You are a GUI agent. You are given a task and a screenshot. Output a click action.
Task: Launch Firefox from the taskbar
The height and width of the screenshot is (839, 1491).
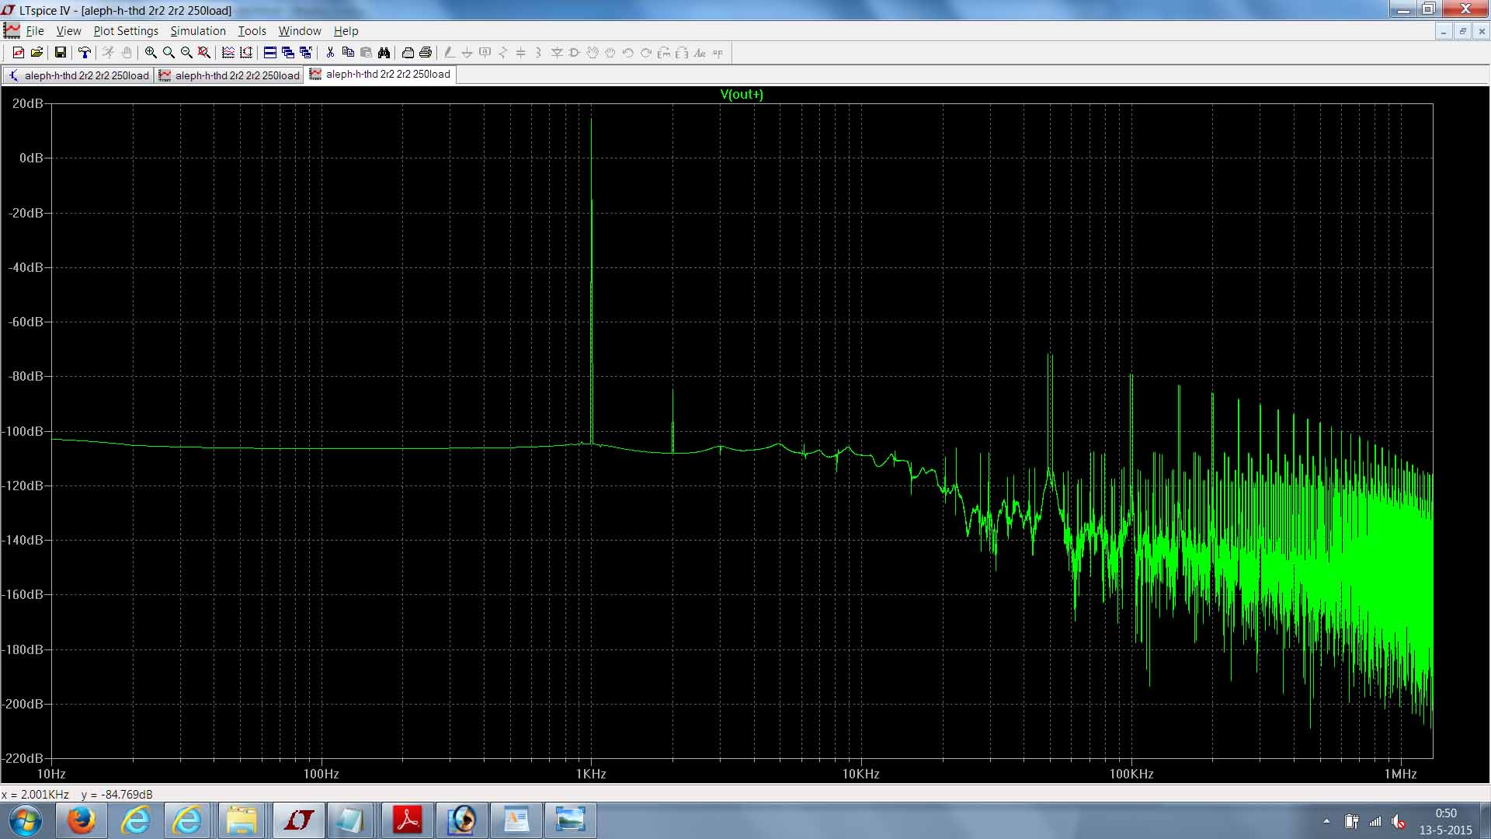click(81, 820)
